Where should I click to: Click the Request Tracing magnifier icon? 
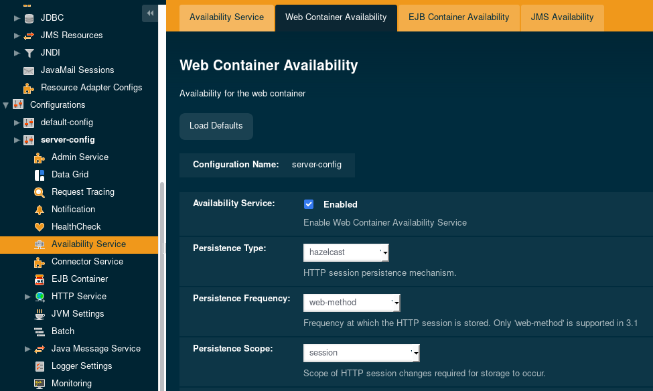click(x=40, y=192)
